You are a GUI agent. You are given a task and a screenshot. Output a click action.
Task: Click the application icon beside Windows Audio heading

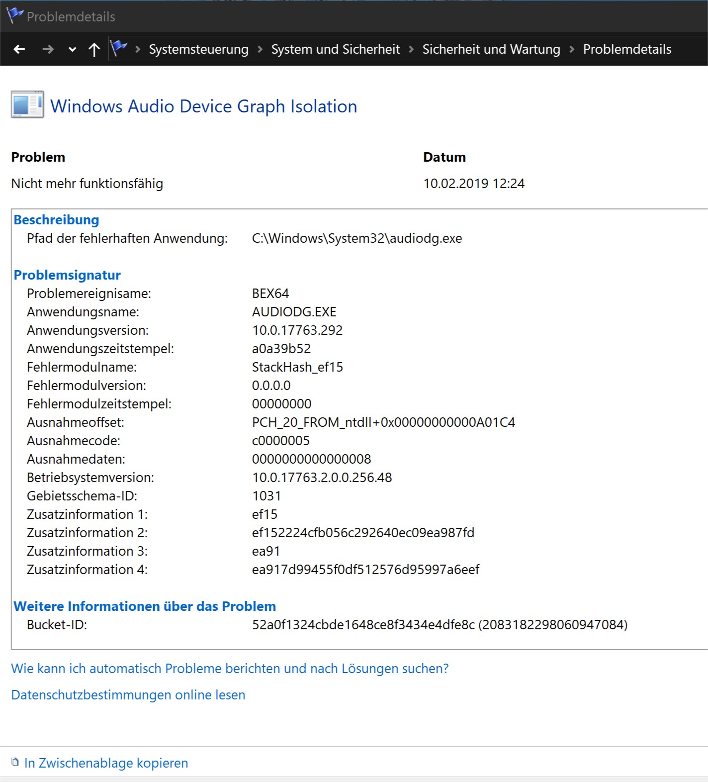tap(28, 104)
